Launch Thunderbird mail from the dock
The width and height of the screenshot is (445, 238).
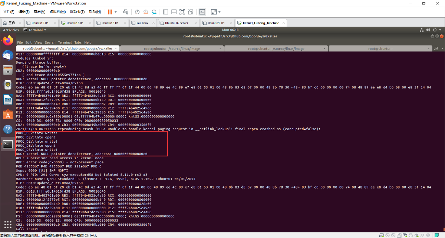coord(8,55)
